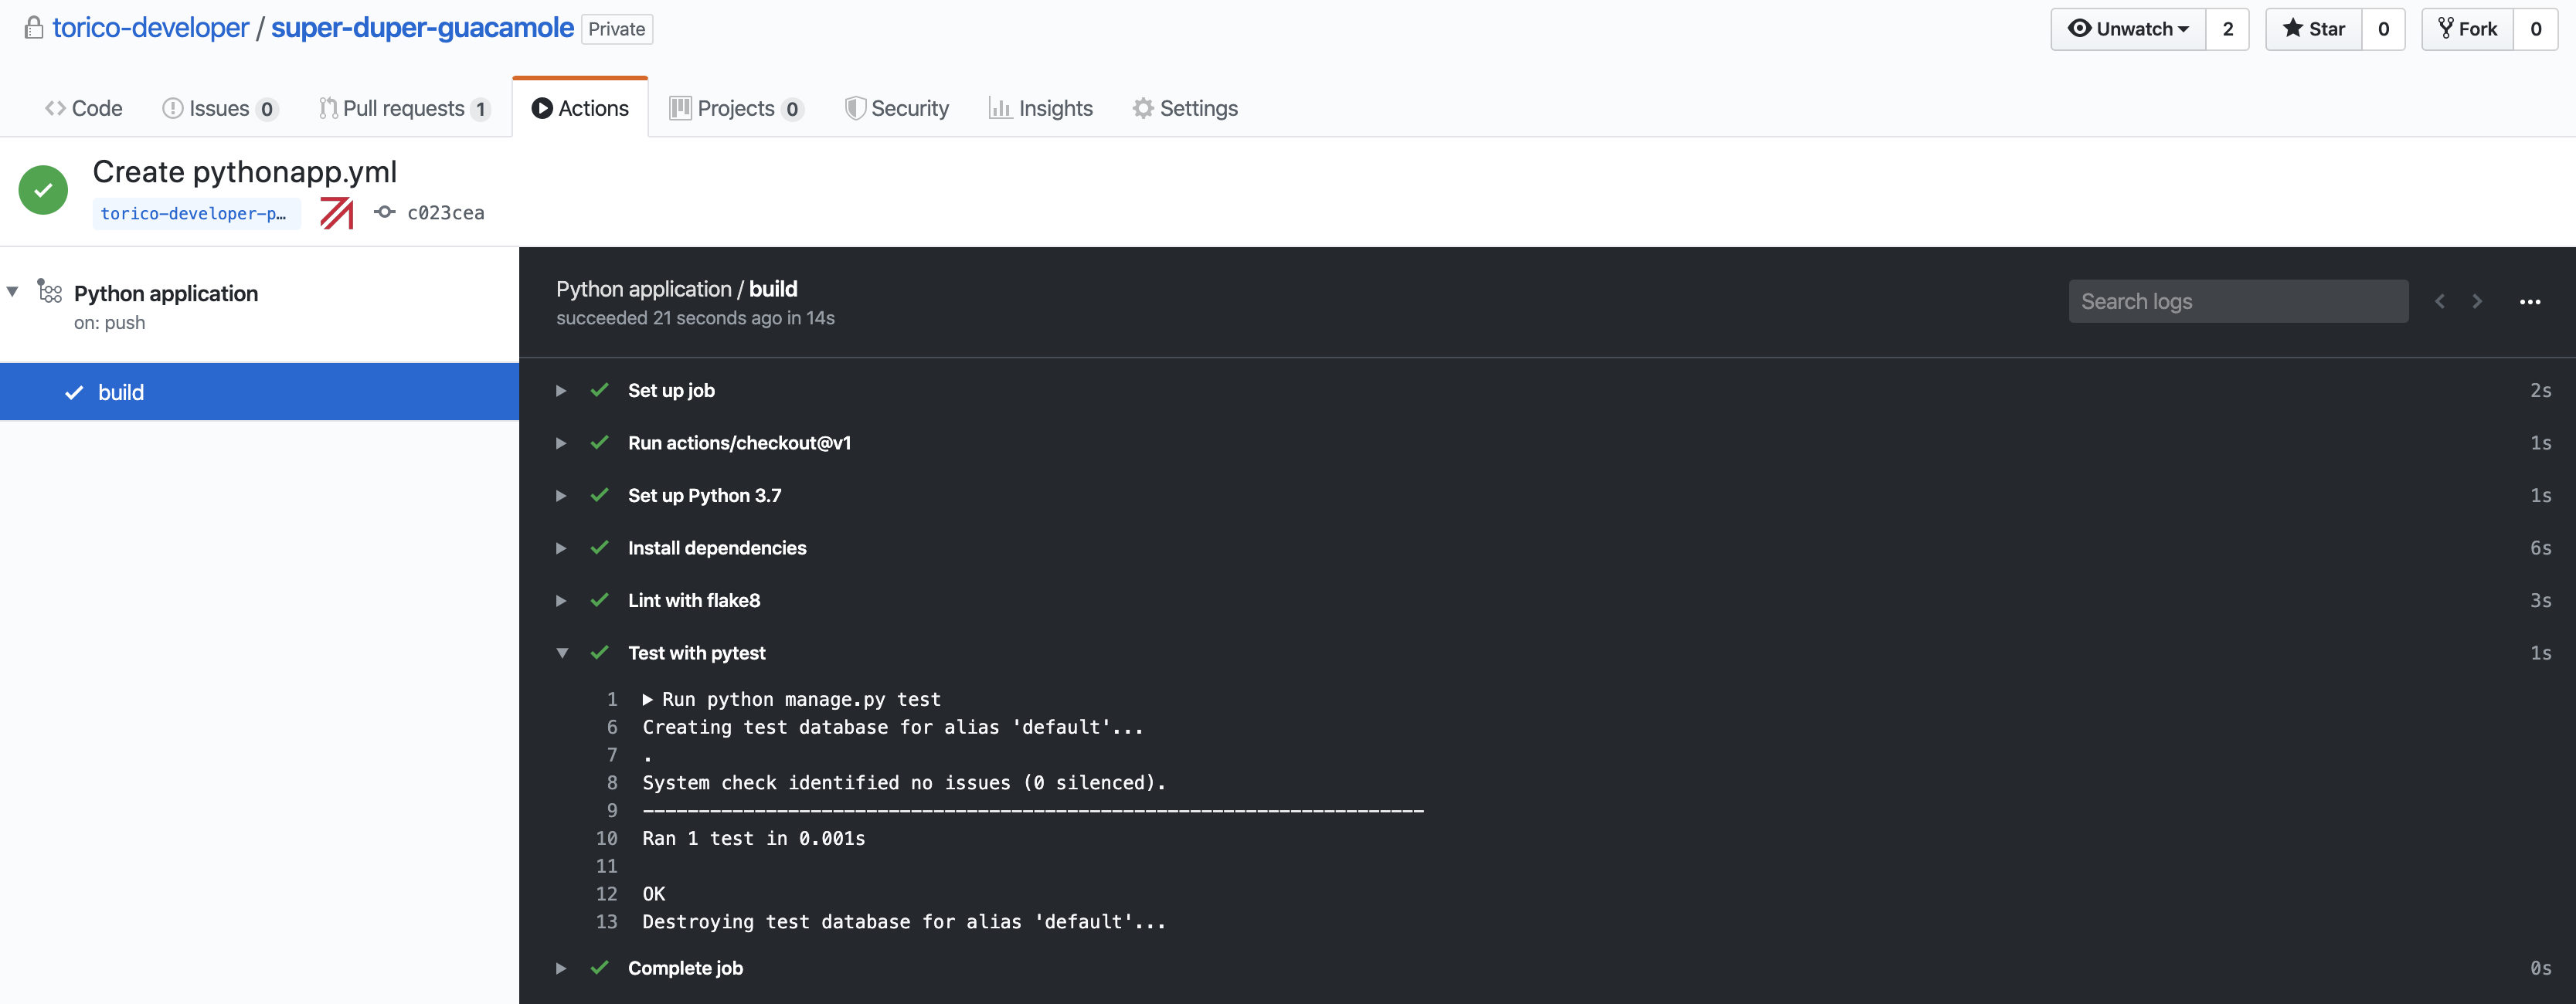Click 'System check identified no issues' line
Viewport: 2576px width, 1004px height.
click(904, 783)
